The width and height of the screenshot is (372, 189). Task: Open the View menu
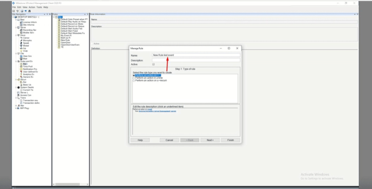coord(25,7)
